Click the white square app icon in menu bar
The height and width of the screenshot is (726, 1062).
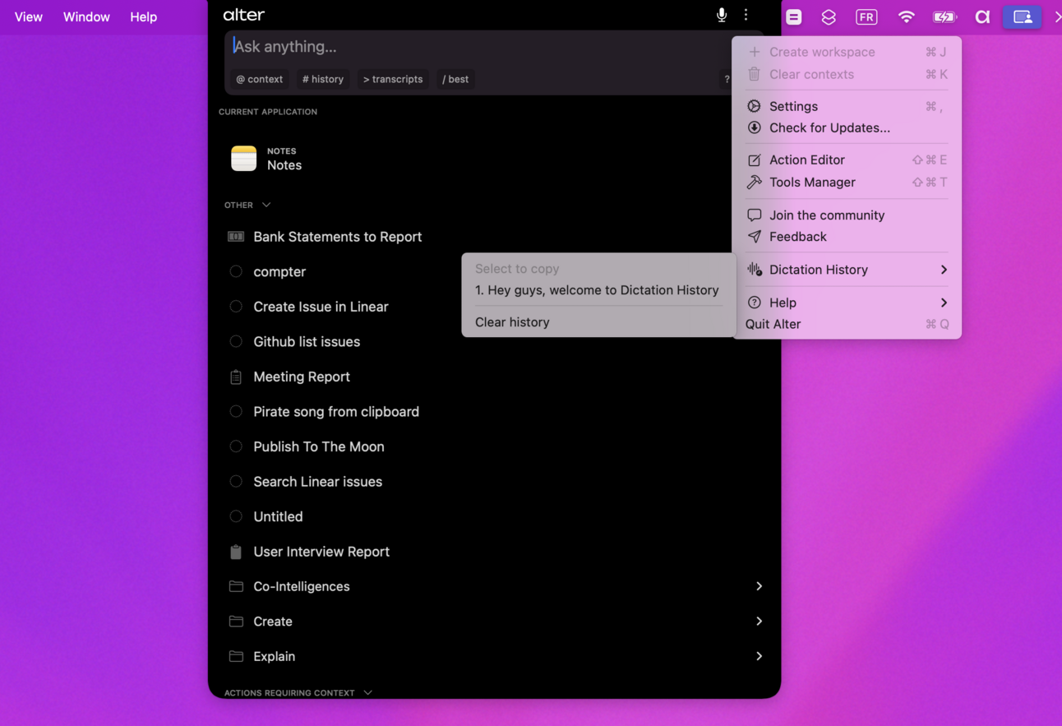(793, 16)
